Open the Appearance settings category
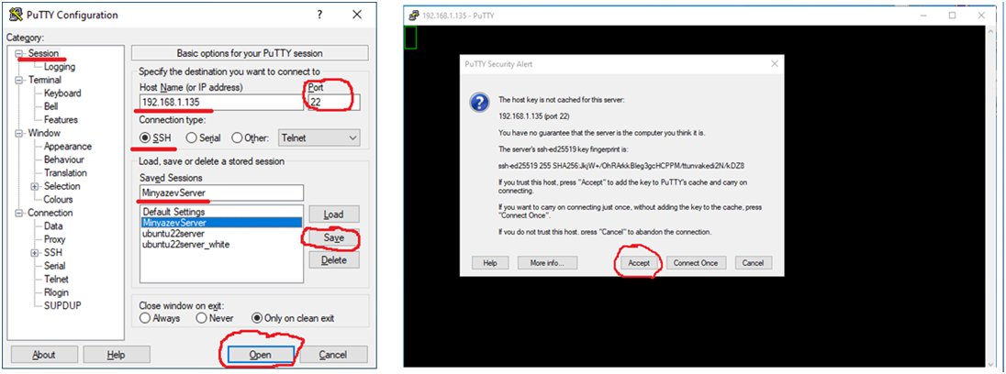Viewport: 1006px width, 374px height. point(67,146)
